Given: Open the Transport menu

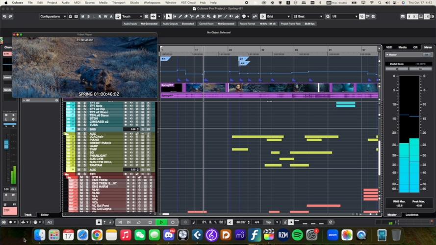Looking at the screenshot, I should click(118, 2).
